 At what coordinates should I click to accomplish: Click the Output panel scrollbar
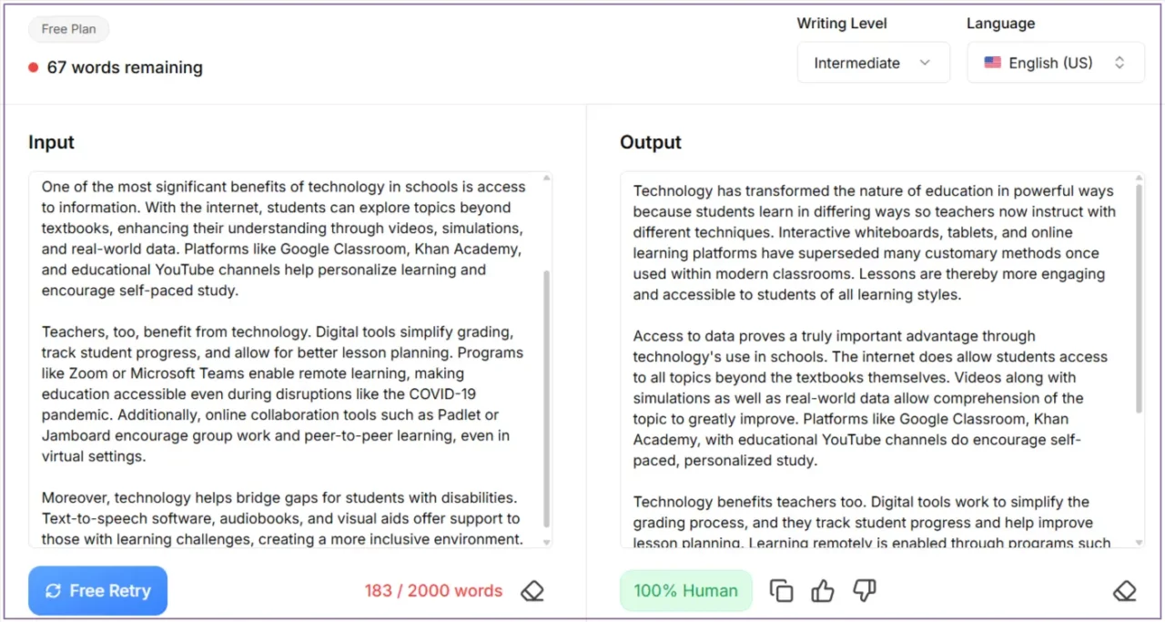1139,296
